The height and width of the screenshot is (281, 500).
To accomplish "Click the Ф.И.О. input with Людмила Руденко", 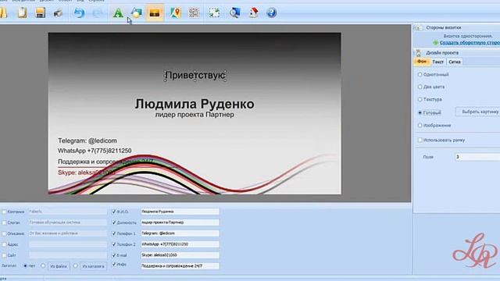I will (180, 212).
